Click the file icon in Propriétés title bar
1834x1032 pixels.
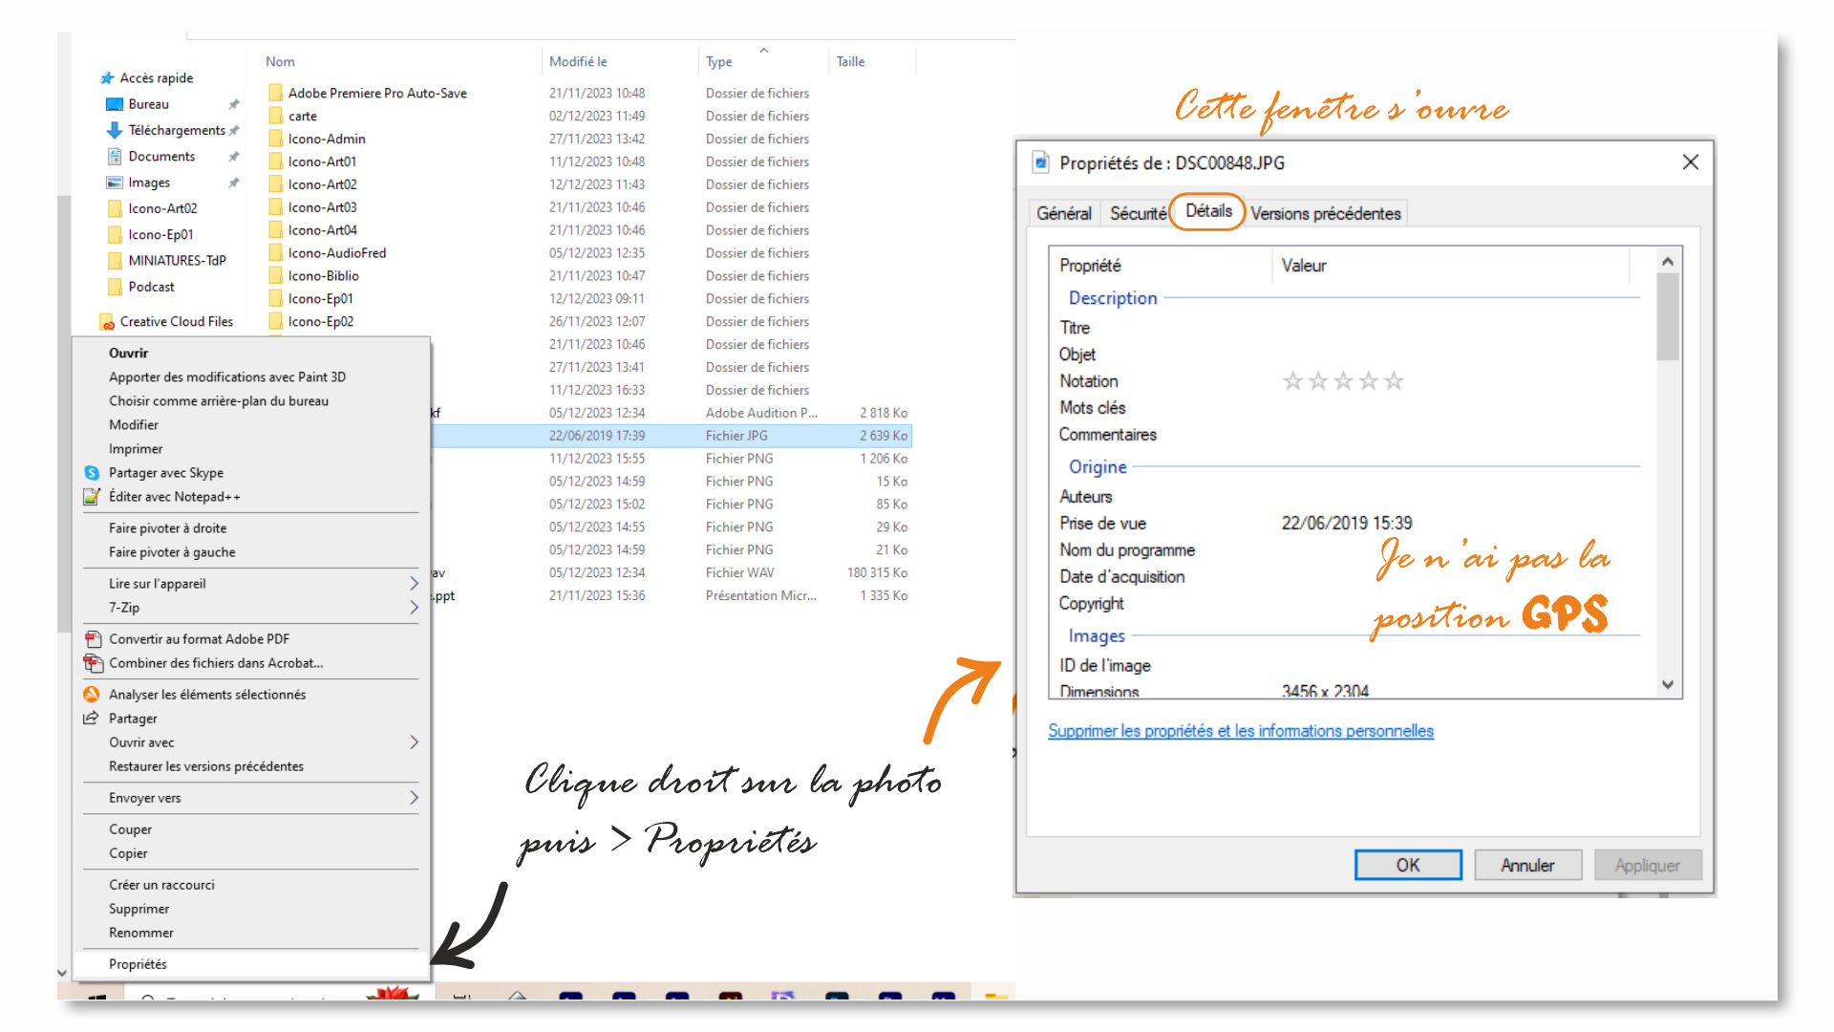pos(1040,162)
